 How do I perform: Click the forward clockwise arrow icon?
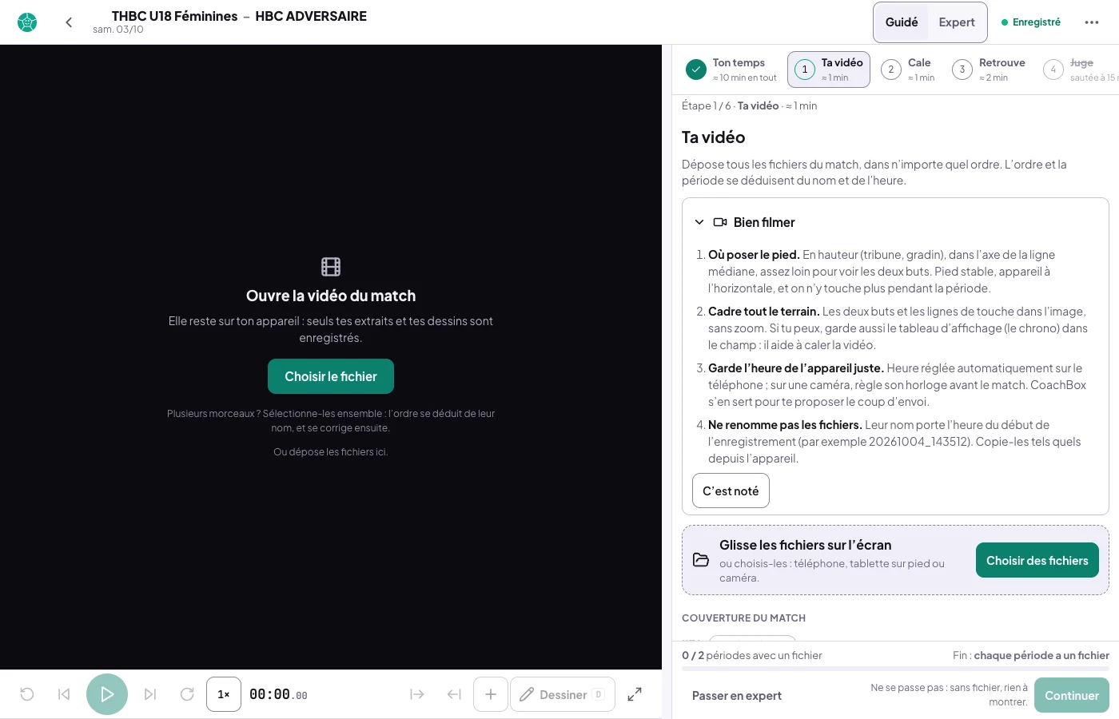click(187, 694)
